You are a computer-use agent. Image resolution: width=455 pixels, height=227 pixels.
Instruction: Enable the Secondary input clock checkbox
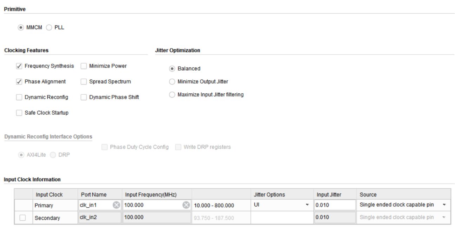pyautogui.click(x=23, y=218)
